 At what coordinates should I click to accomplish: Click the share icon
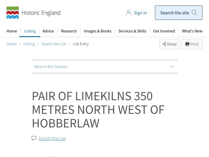(x=164, y=44)
